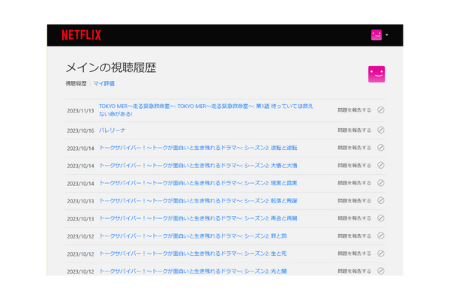
Task: Report a problem with 罪と罰 episode
Action: pyautogui.click(x=354, y=236)
